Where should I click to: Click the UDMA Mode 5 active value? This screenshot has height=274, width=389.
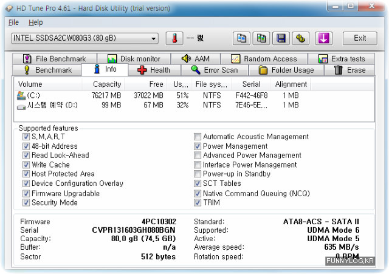coord(333,239)
